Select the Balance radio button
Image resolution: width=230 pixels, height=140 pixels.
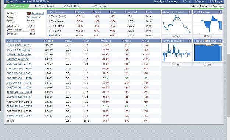[x=210, y=6]
